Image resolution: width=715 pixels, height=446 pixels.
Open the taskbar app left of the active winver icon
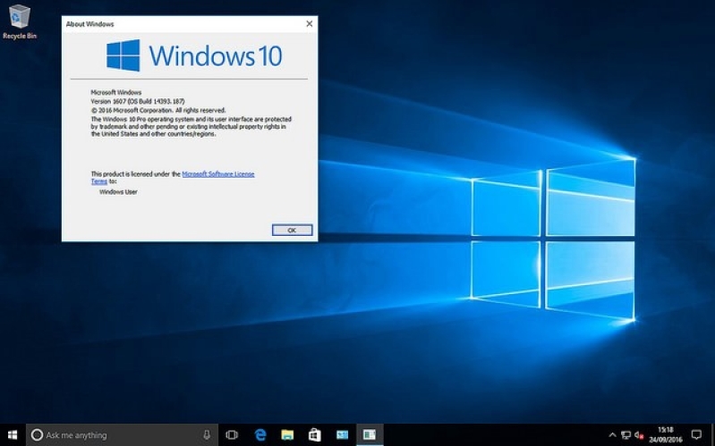342,435
